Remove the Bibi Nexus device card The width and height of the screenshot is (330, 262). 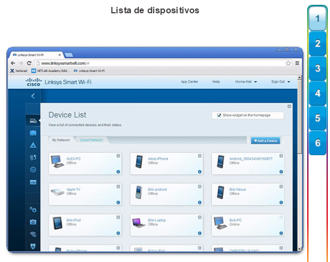tap(281, 187)
